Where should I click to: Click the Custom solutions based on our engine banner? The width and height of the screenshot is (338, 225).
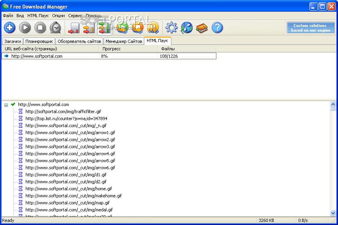pos(310,28)
